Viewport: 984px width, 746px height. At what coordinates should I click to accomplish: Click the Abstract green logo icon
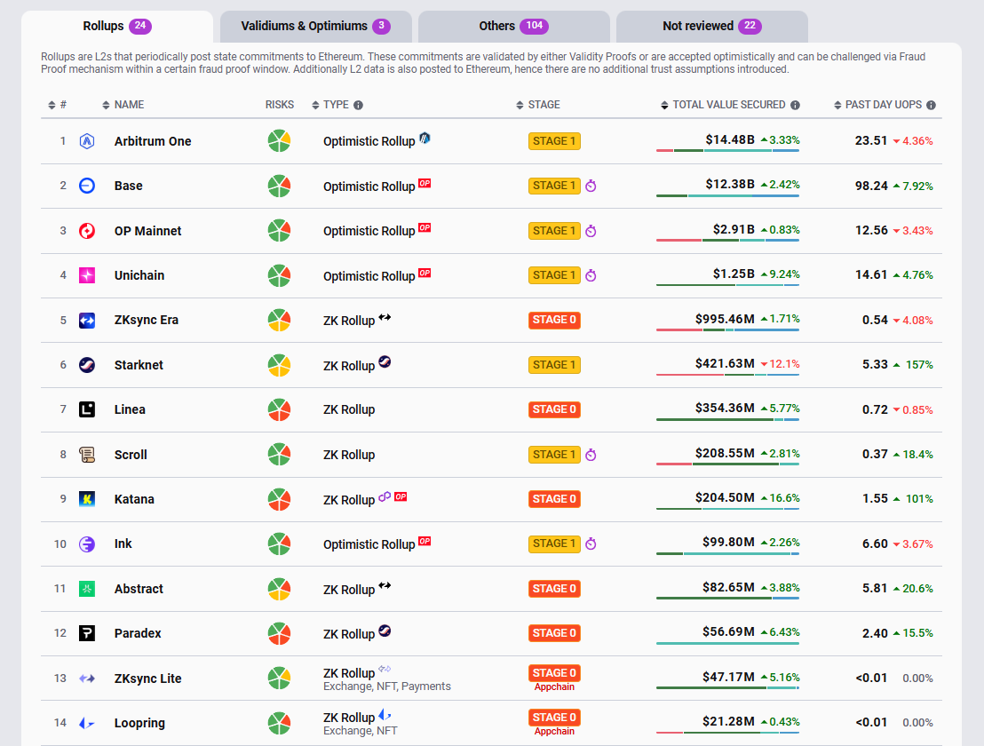87,589
